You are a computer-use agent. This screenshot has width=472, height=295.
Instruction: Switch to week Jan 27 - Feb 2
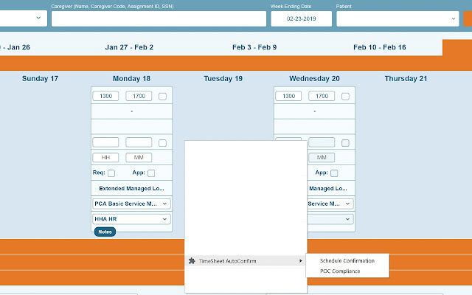pyautogui.click(x=129, y=47)
